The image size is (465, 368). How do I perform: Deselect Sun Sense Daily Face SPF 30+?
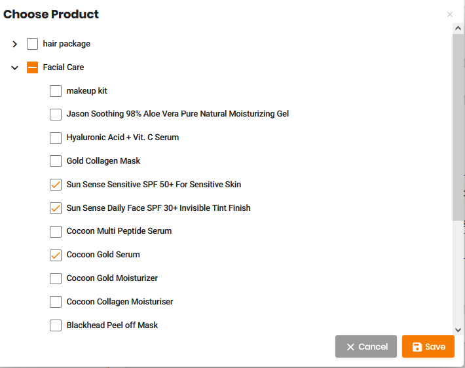(x=56, y=208)
